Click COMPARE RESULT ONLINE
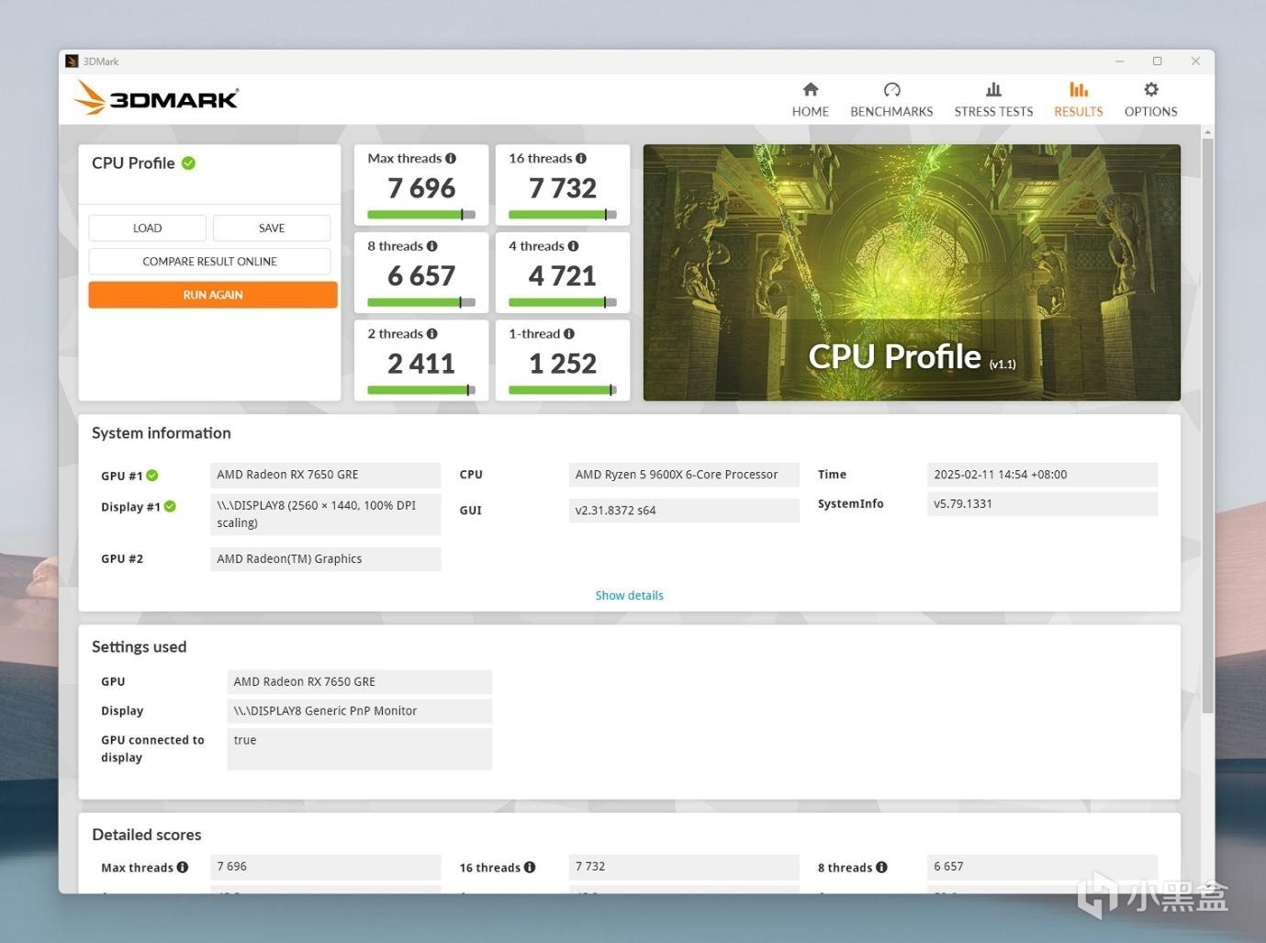This screenshot has height=943, width=1266. 209,262
